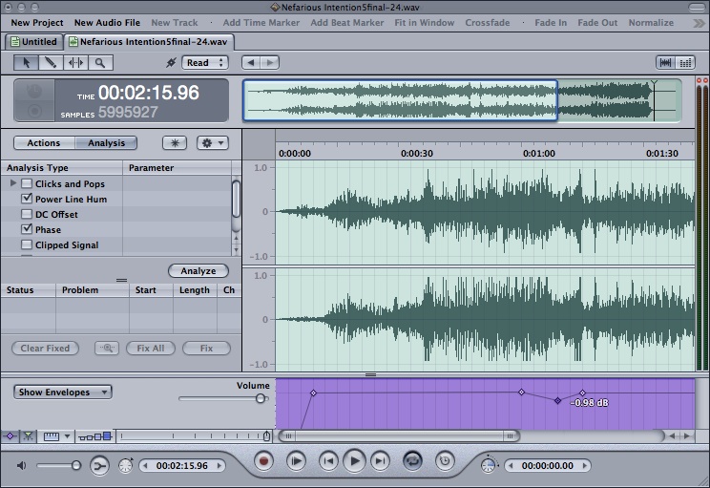The width and height of the screenshot is (710, 488).
Task: Select the pencil Sample Edit tool
Action: tap(51, 62)
